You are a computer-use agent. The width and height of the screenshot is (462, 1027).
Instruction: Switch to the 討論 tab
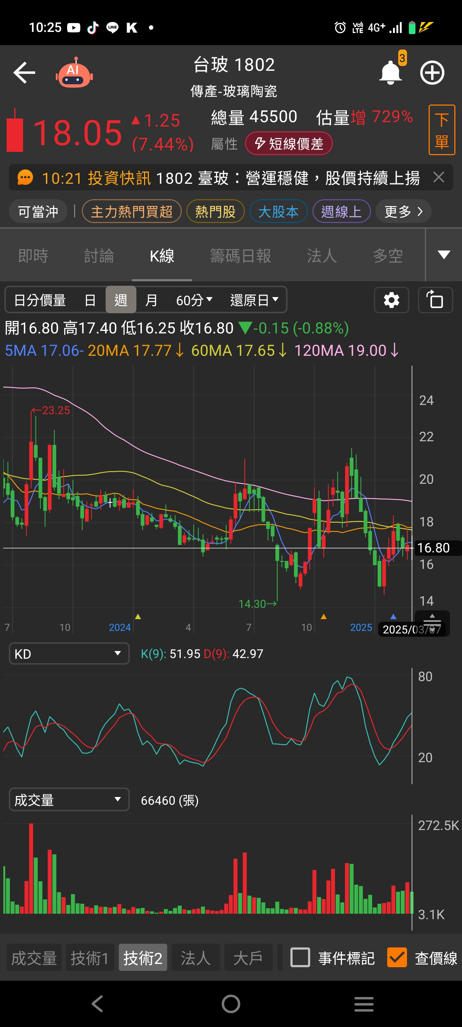click(99, 256)
